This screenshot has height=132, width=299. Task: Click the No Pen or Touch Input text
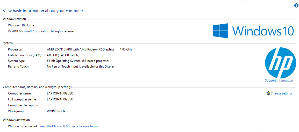pyautogui.click(x=81, y=67)
